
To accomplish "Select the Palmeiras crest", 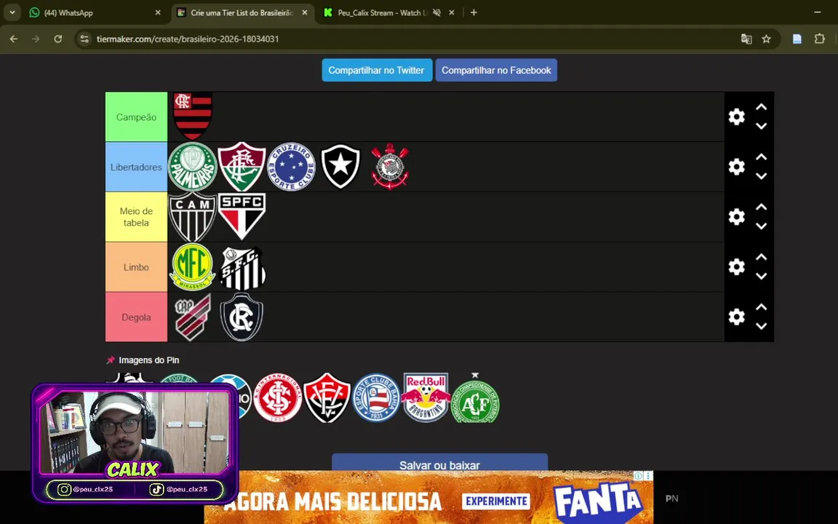I will tap(192, 167).
